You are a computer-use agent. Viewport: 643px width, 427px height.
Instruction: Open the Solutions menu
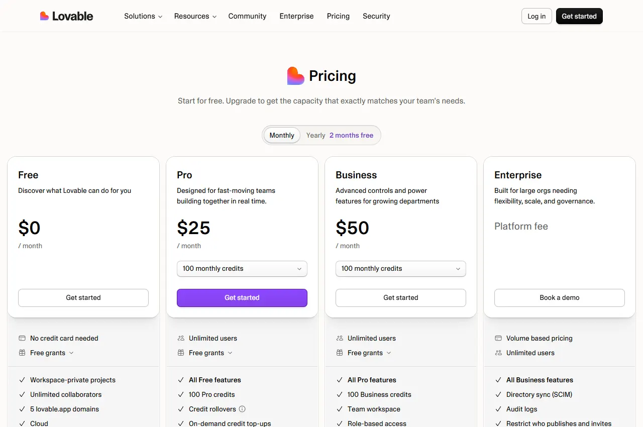click(x=143, y=16)
